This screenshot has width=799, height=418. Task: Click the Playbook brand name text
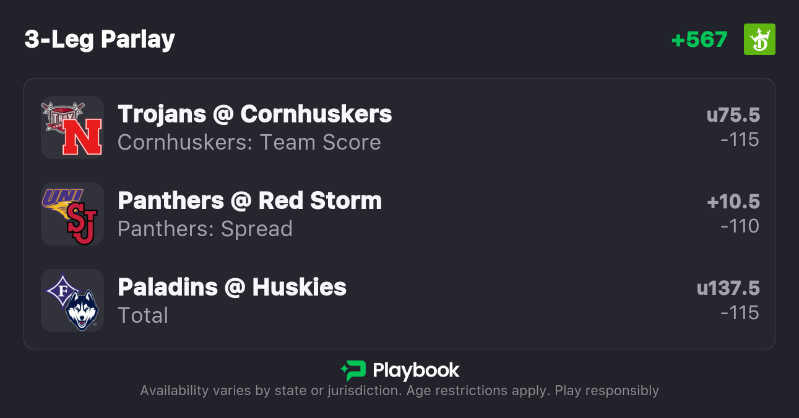click(x=416, y=370)
